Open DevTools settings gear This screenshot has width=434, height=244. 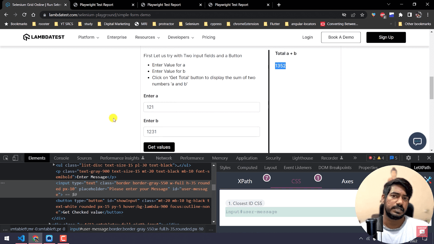409,158
